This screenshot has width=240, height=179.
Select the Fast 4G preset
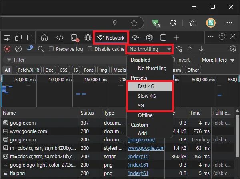pos(150,86)
